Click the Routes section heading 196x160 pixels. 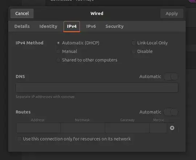(x=23, y=112)
